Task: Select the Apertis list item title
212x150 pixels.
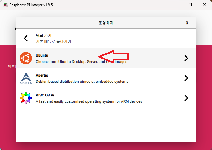Action: click(42, 75)
